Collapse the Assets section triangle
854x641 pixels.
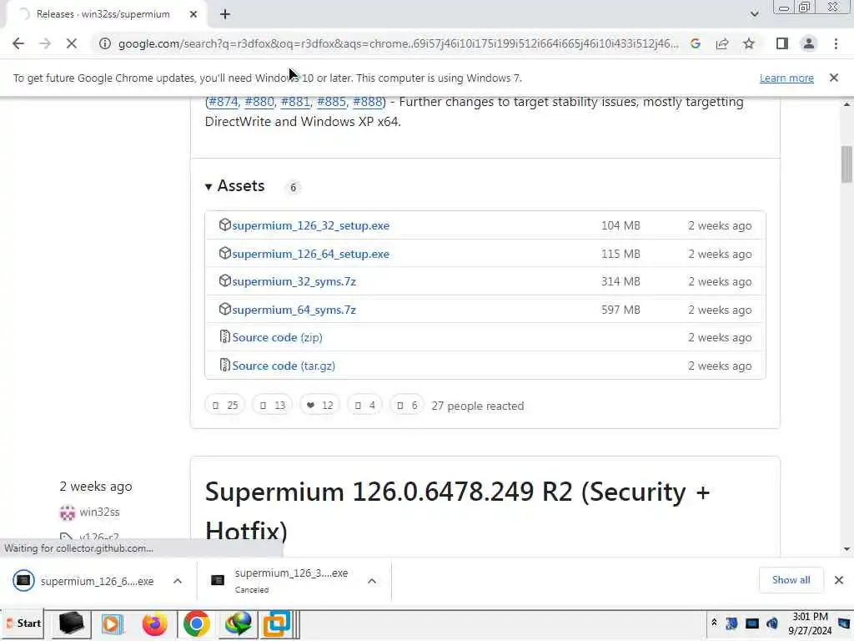point(208,186)
